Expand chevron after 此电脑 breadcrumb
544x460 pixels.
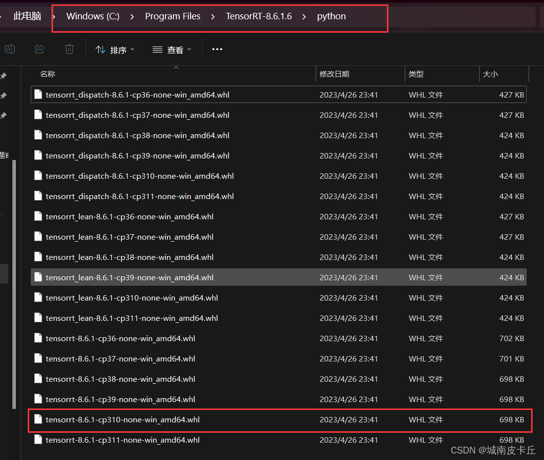point(54,17)
